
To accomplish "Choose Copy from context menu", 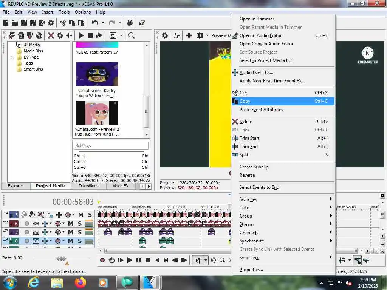I will pyautogui.click(x=283, y=101).
